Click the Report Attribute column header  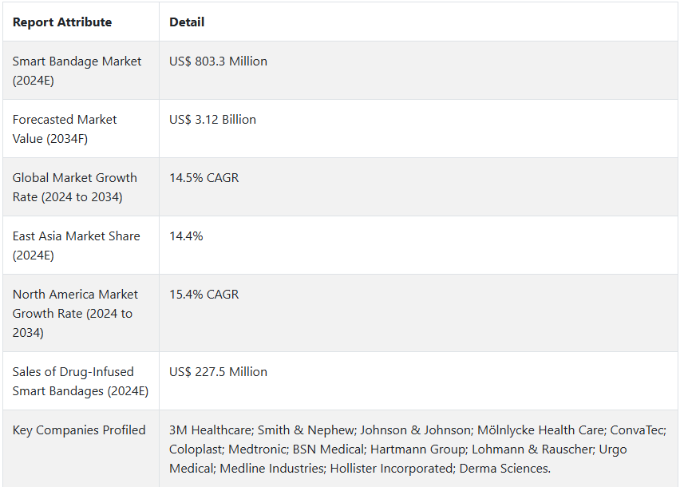[x=62, y=22]
